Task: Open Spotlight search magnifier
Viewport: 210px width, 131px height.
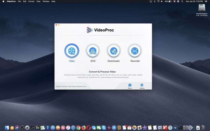Action: [182, 1]
